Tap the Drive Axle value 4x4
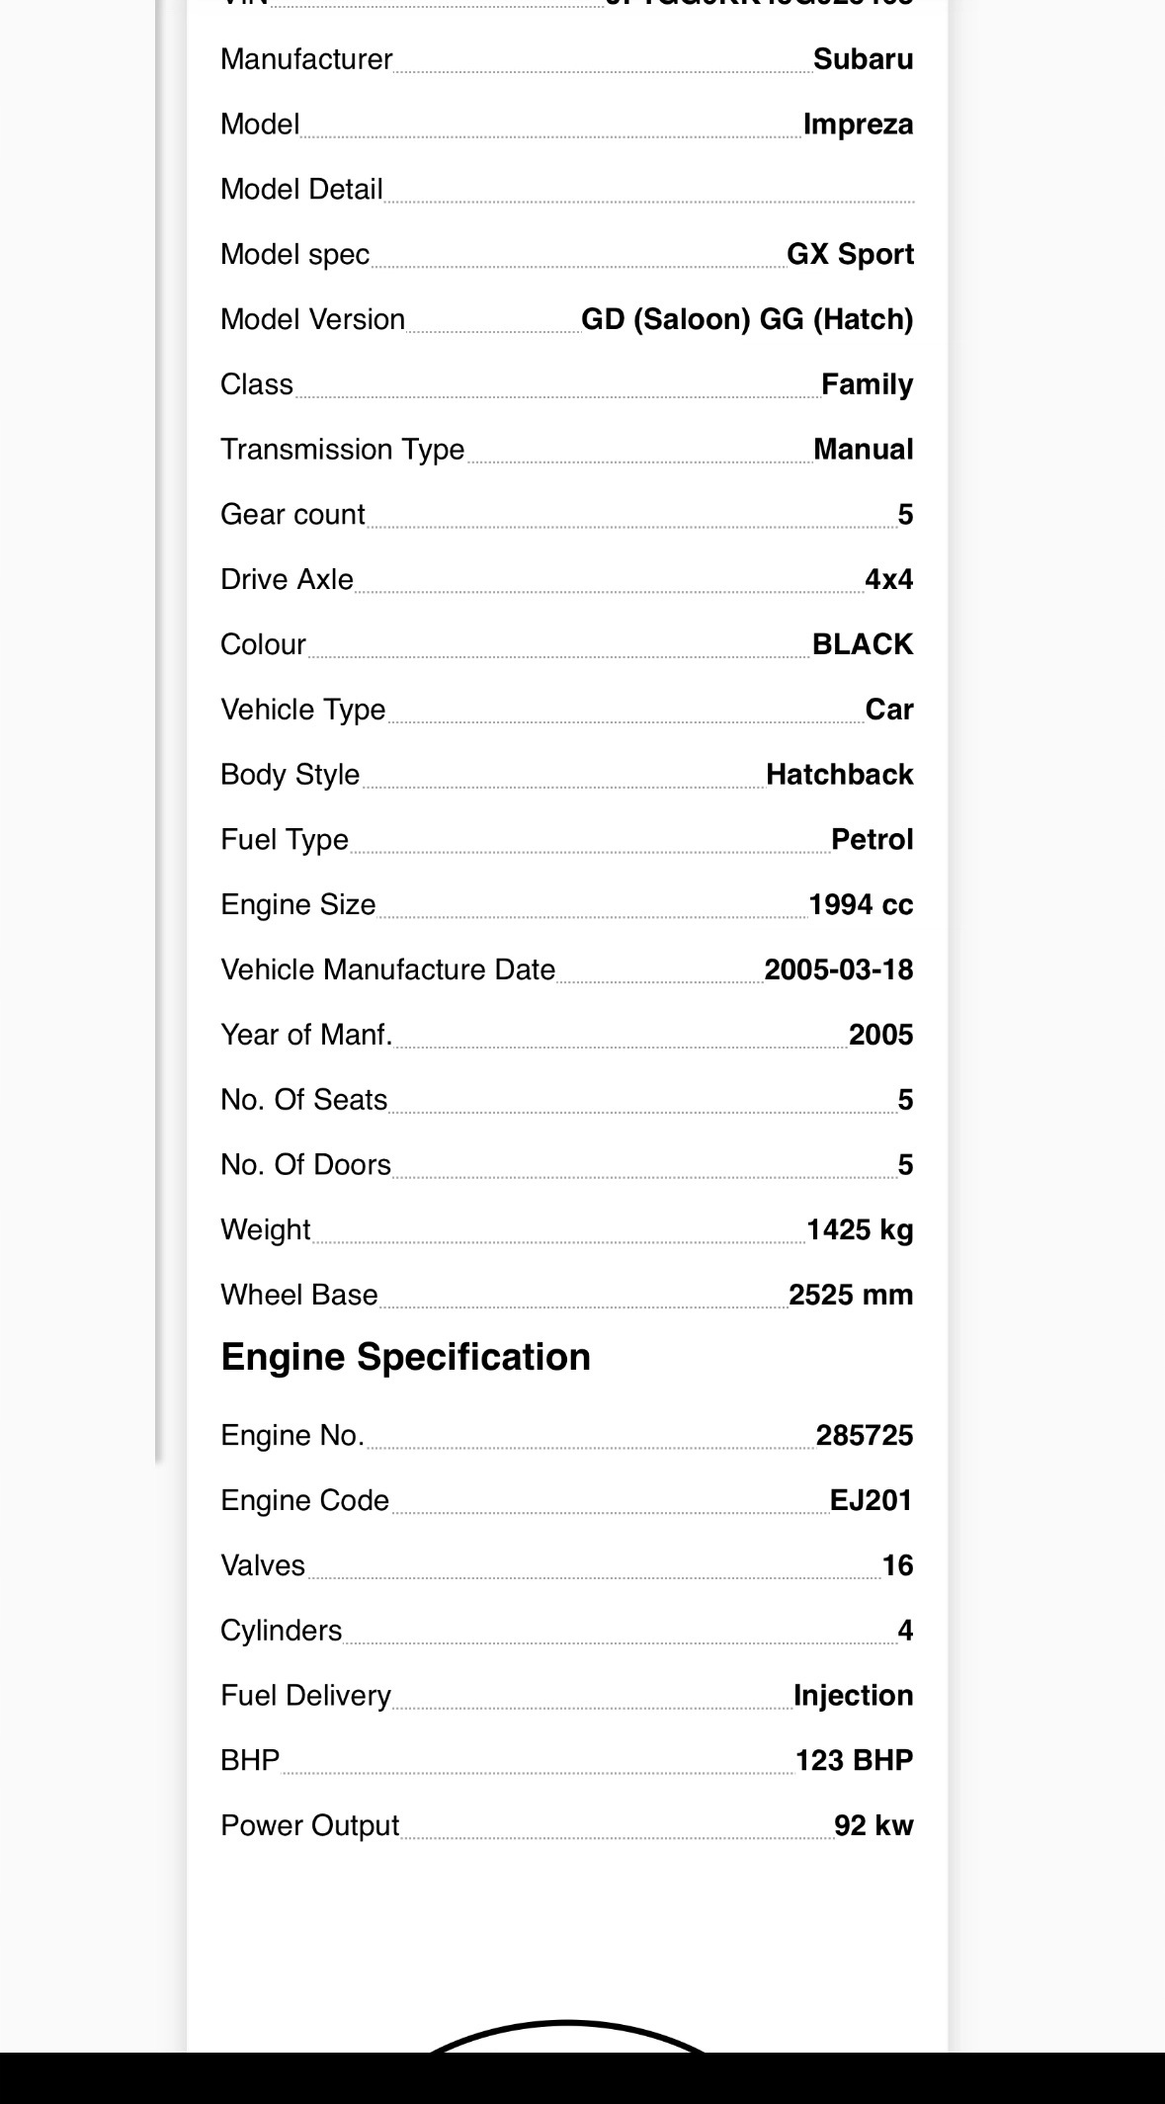The width and height of the screenshot is (1165, 2104). 888,579
